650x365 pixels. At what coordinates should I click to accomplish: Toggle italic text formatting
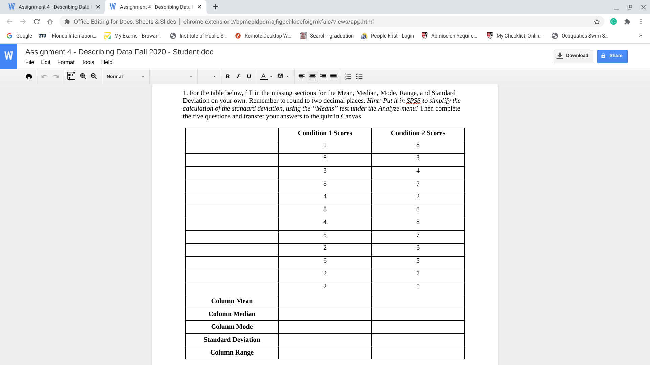click(238, 76)
